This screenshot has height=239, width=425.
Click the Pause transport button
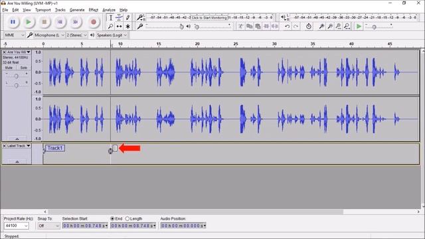13,22
